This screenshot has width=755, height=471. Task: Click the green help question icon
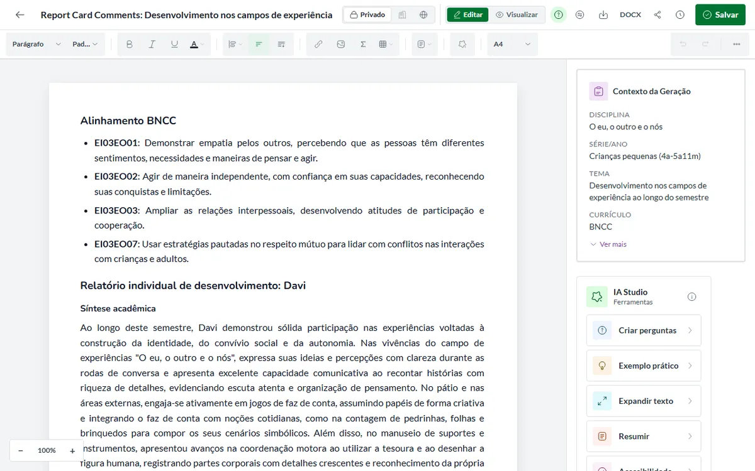pyautogui.click(x=559, y=14)
